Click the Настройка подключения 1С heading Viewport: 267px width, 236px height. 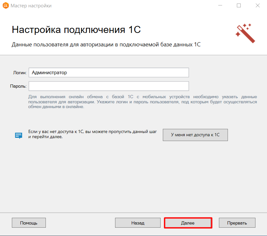tap(76, 30)
